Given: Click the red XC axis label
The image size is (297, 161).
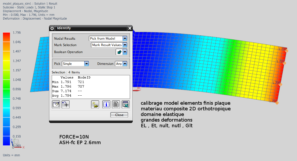Looking at the screenshot, I should click(139, 88).
